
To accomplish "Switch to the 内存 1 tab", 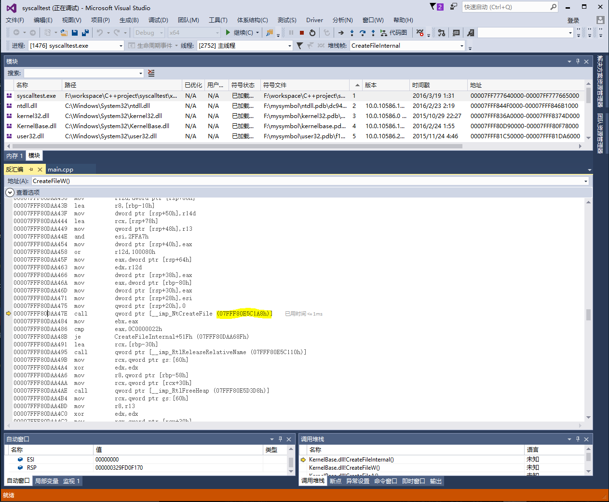I will [14, 156].
